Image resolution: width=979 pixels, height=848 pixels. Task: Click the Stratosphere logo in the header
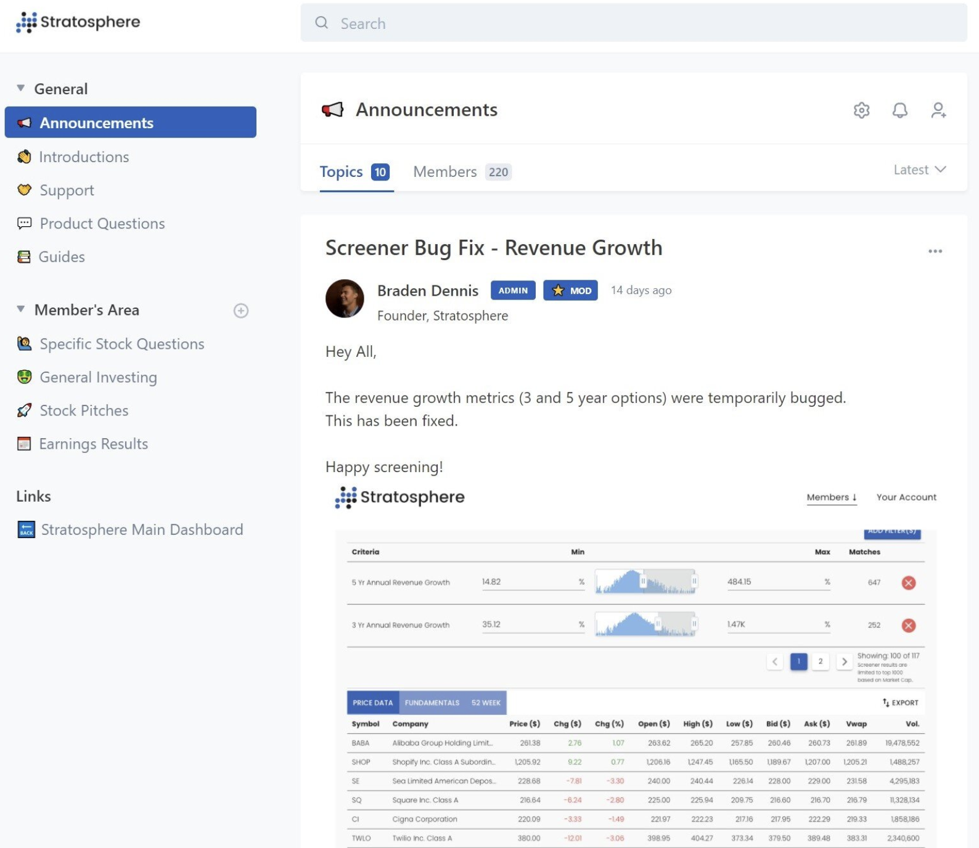point(78,22)
